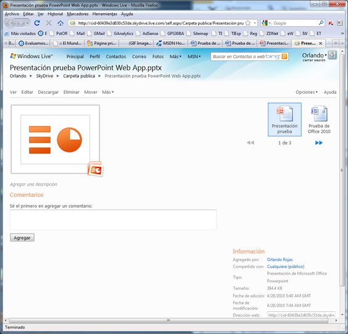Open the GPS30BA bookmark
This screenshot has height=334, width=348.
(173, 33)
